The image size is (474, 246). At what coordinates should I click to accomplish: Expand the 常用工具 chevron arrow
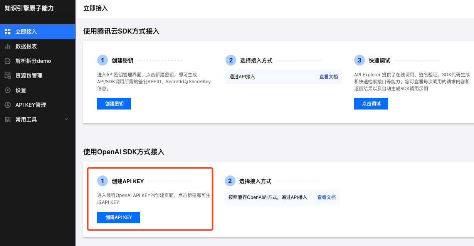tap(66, 119)
